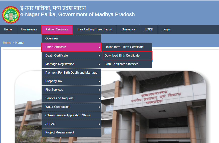
Task: Open the Citizen Services menu
Action: coord(57,29)
